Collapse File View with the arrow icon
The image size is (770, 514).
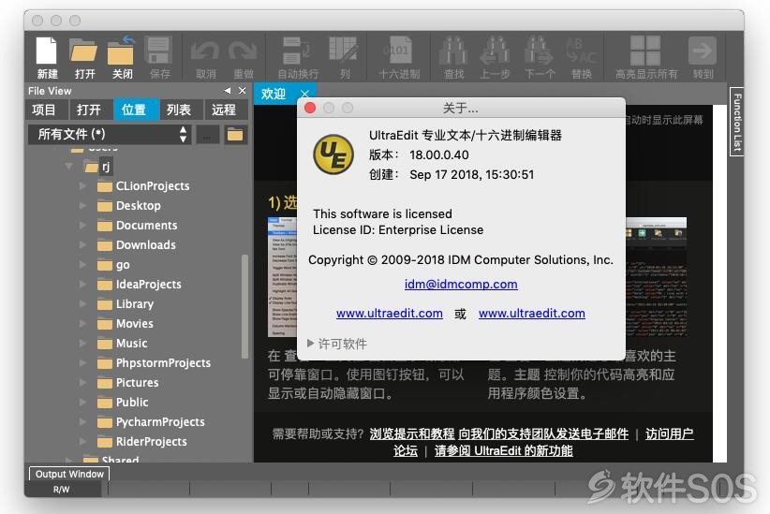pyautogui.click(x=227, y=91)
